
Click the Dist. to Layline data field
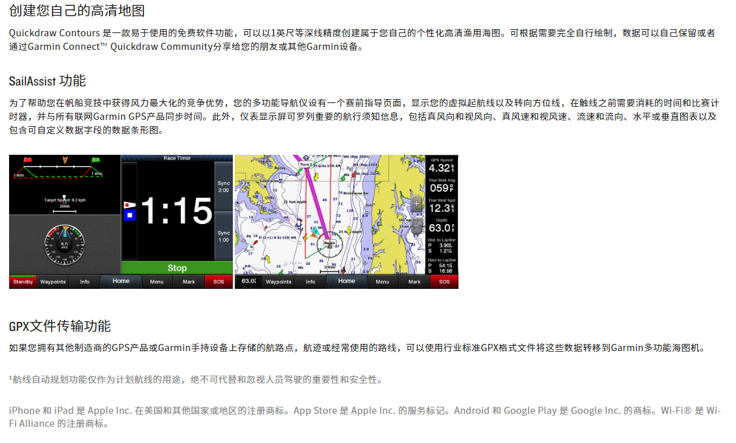pyautogui.click(x=441, y=246)
